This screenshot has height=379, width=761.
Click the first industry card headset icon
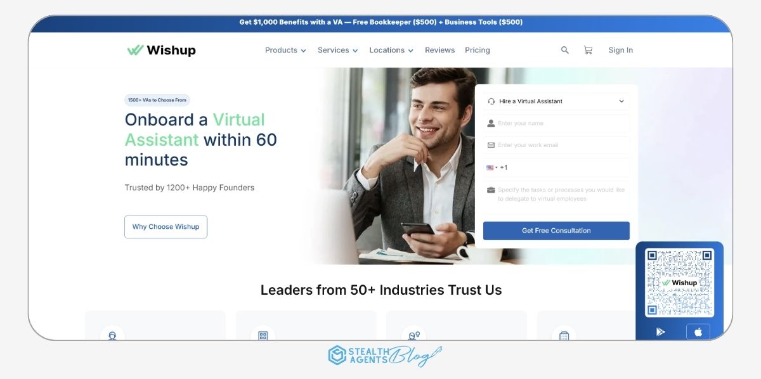(112, 335)
